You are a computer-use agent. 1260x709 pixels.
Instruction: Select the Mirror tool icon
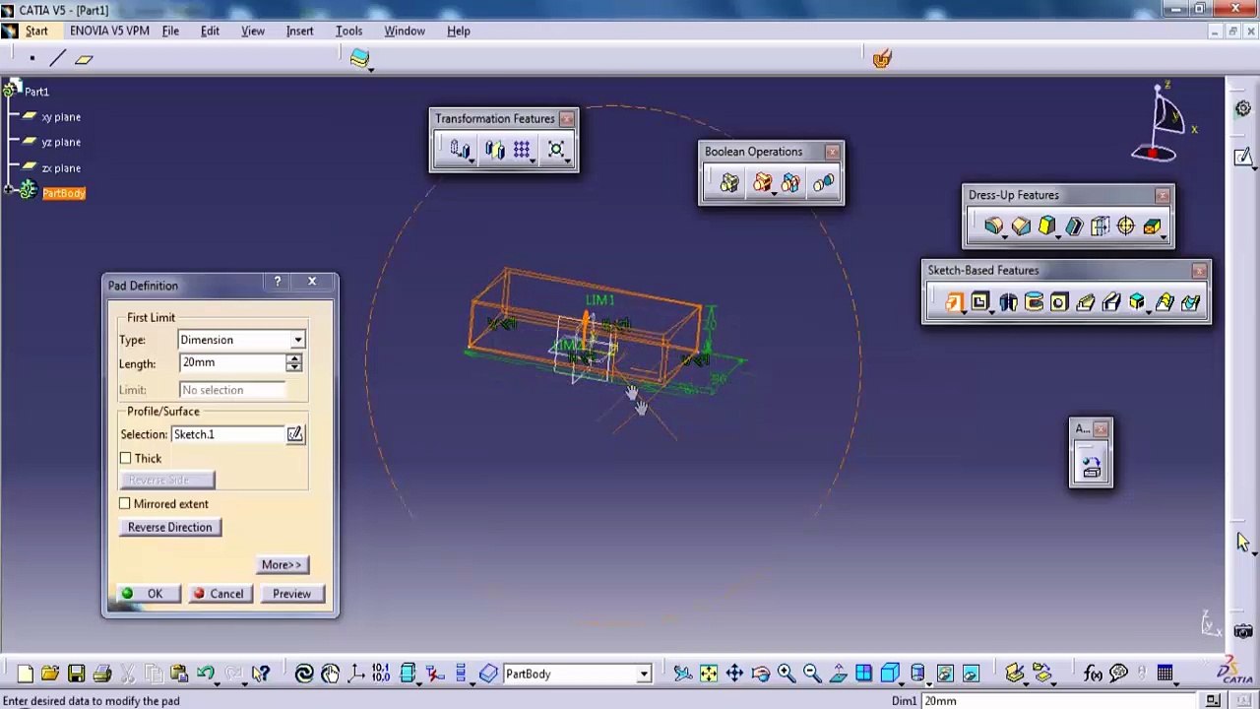coord(494,150)
